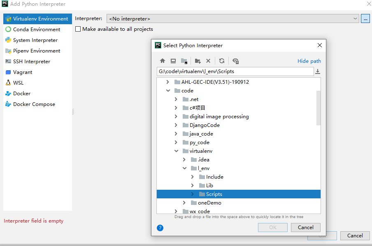Viewport: 372px width, 246px height.
Task: Open help for Select Python Interpreter
Action: point(160,228)
